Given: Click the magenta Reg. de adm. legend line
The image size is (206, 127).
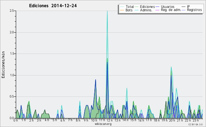Looking at the screenshot, I should click(157, 10).
